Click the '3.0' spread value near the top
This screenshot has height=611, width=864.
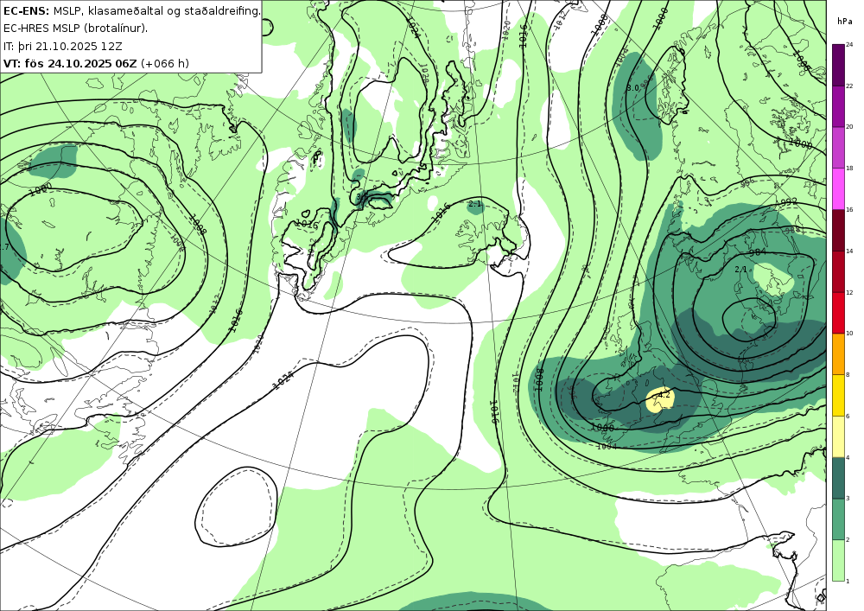(632, 88)
